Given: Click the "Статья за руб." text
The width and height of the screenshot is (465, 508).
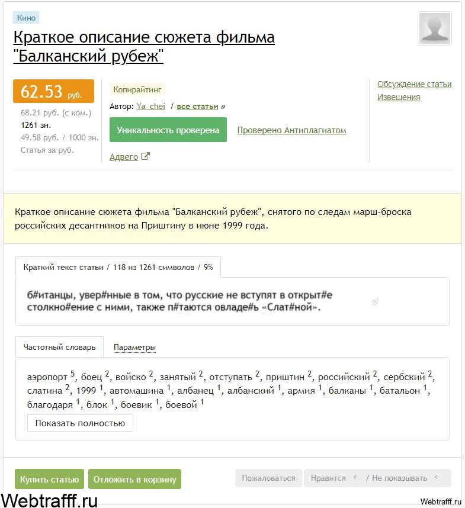Looking at the screenshot, I should point(47,150).
